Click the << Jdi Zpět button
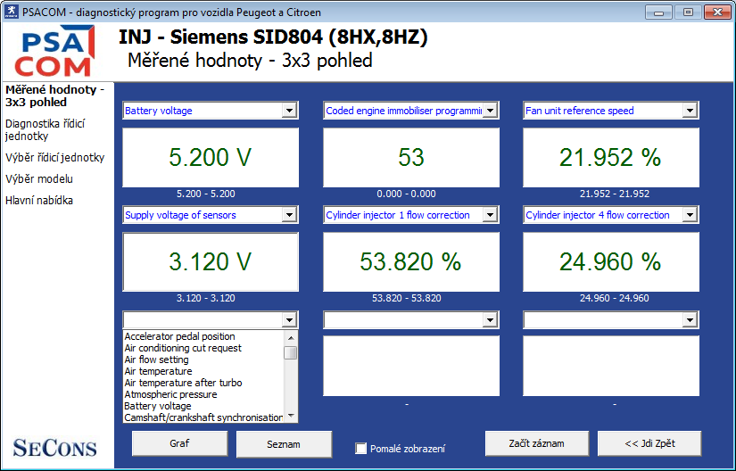The width and height of the screenshot is (736, 471). pyautogui.click(x=649, y=443)
